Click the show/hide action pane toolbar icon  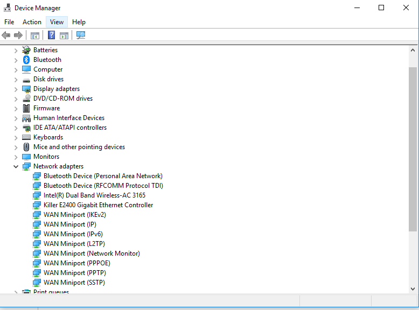[x=64, y=35]
